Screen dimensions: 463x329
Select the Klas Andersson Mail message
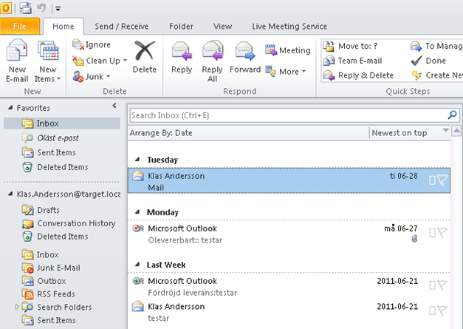click(x=289, y=180)
